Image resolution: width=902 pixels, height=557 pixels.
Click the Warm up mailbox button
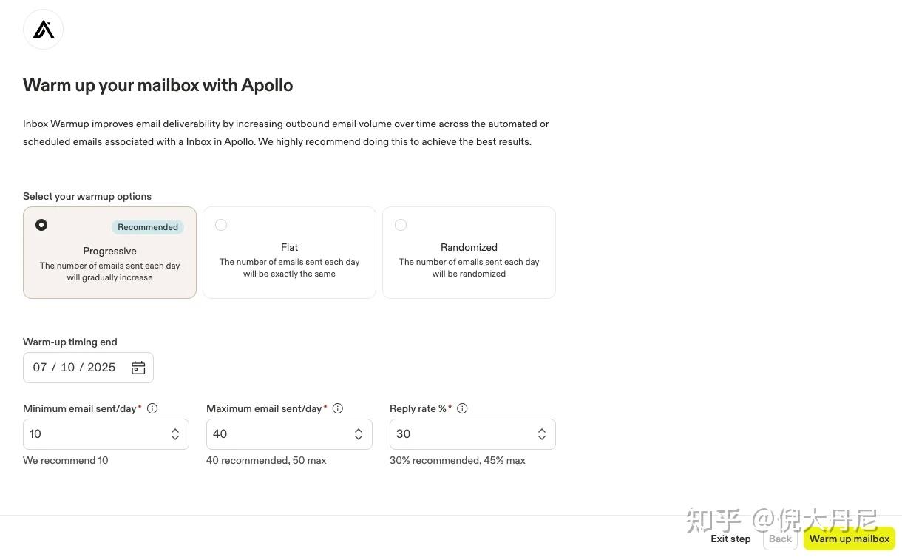coord(849,539)
